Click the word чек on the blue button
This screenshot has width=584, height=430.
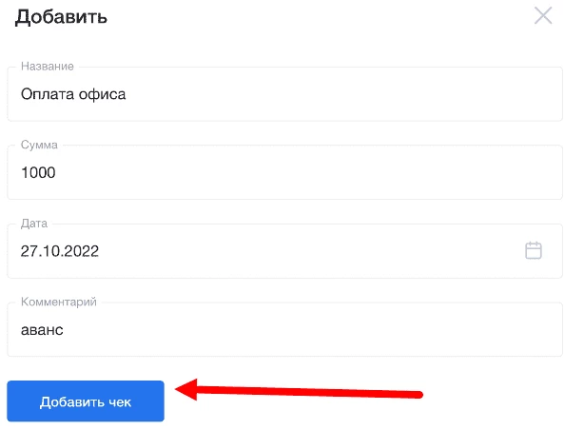[120, 402]
